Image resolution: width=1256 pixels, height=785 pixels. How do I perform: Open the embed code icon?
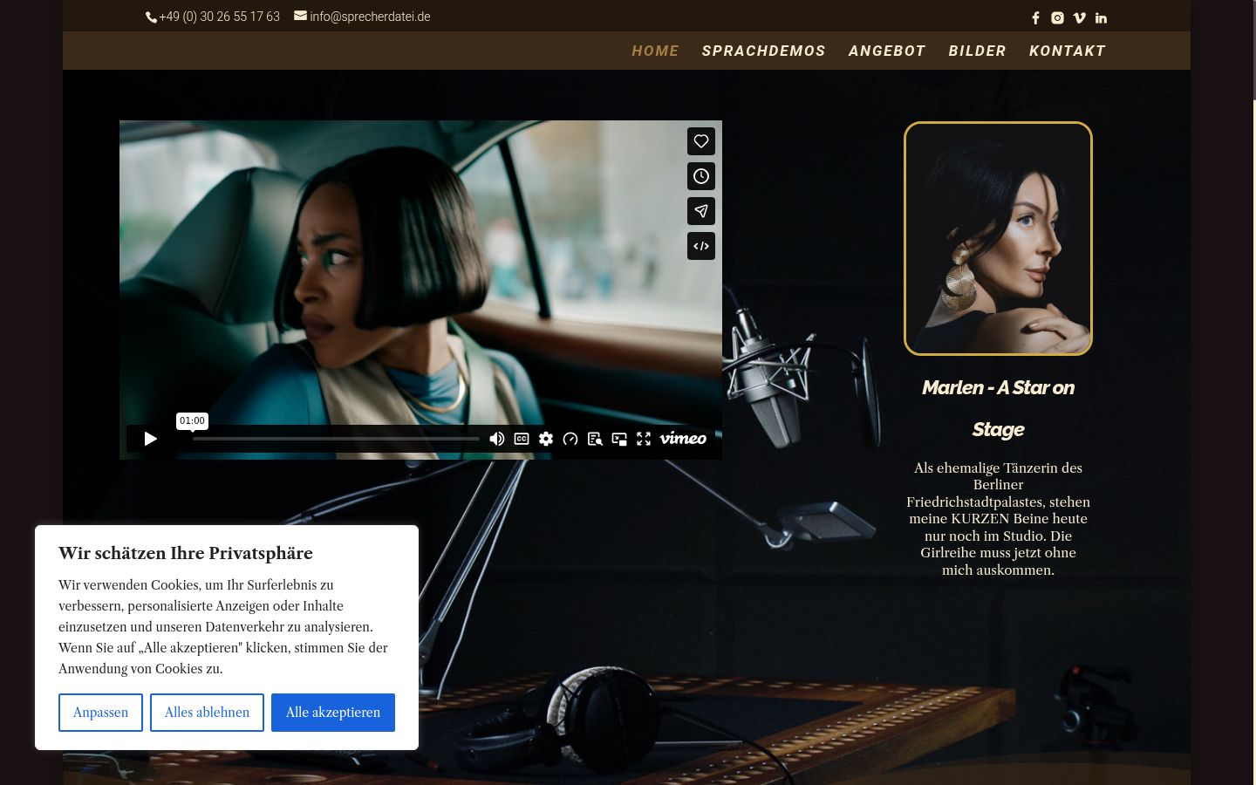pos(701,246)
